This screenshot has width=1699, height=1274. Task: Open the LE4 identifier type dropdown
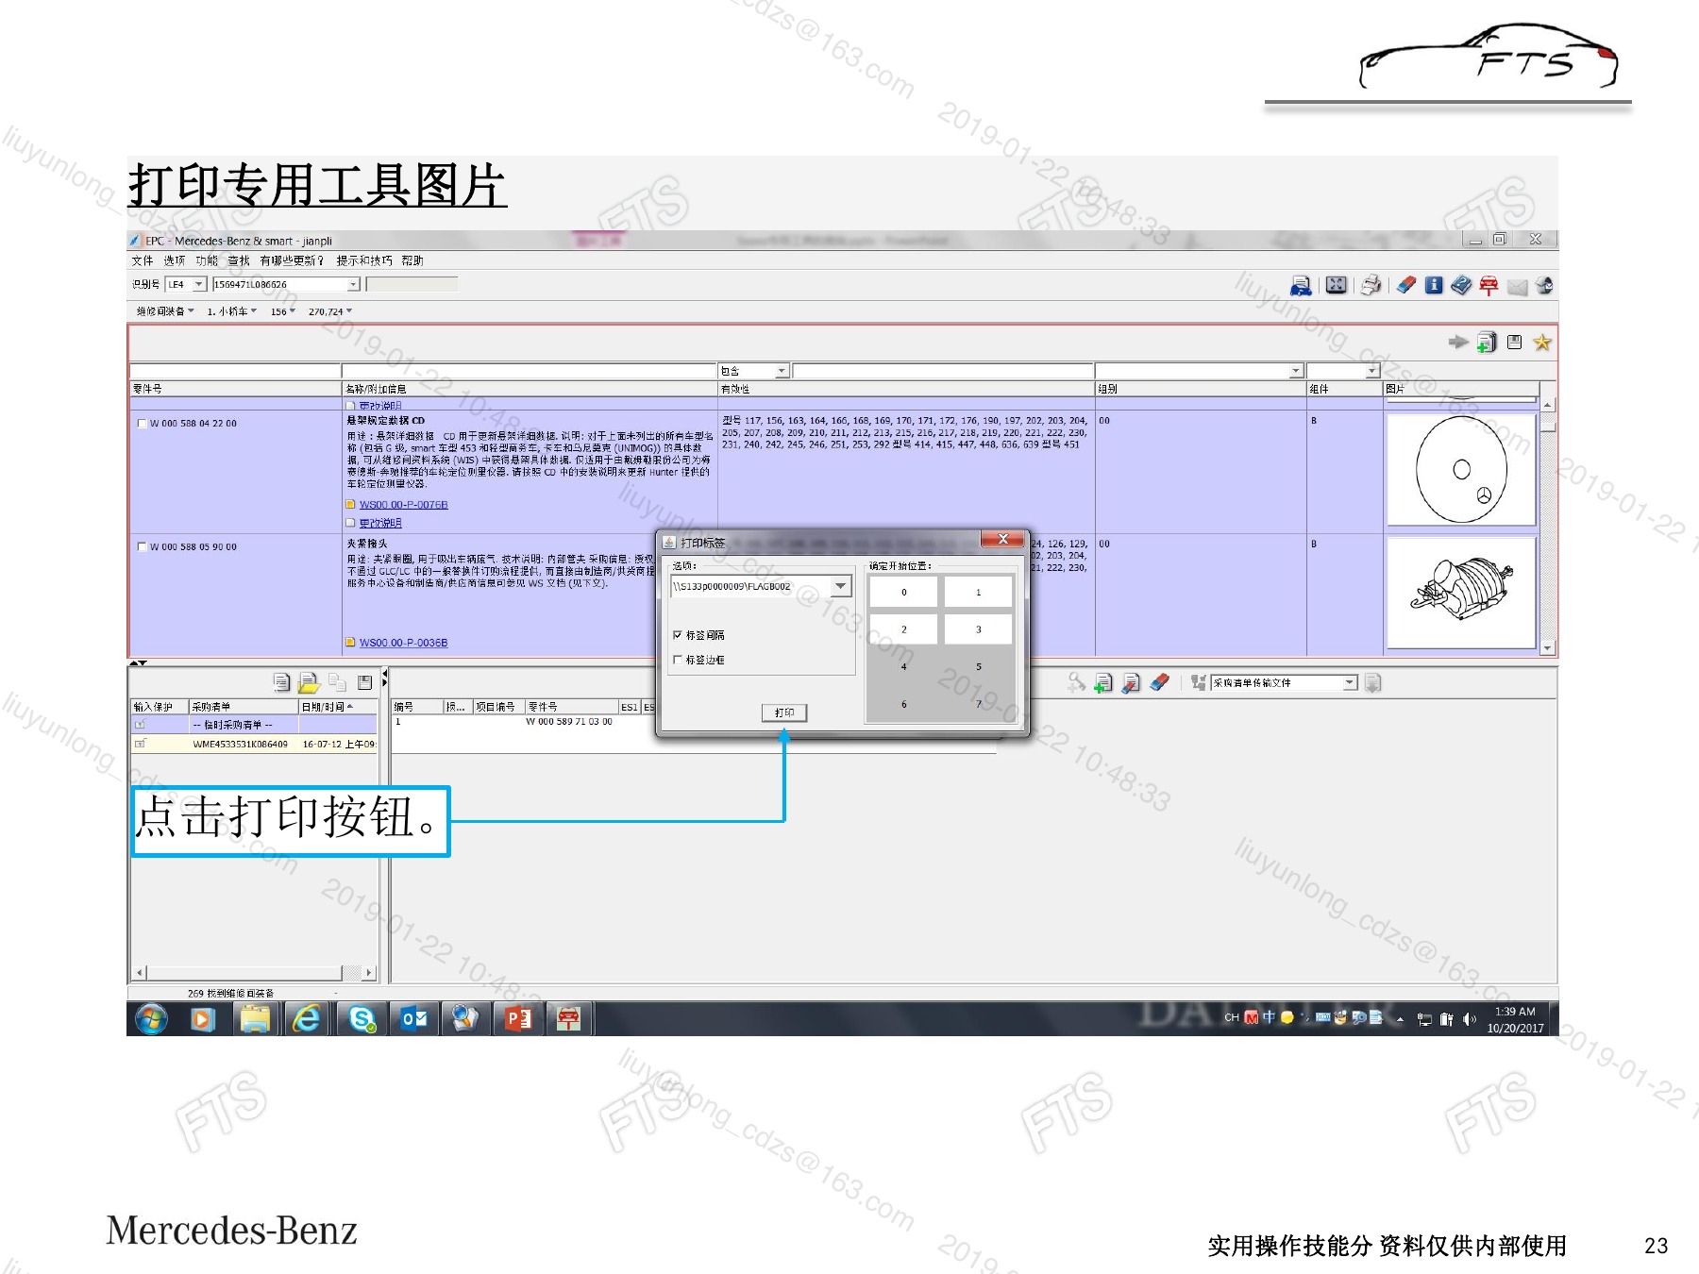[x=199, y=284]
